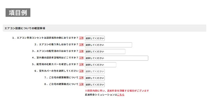Select the outdoor unit location dropdown

(116, 58)
